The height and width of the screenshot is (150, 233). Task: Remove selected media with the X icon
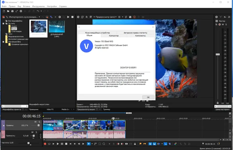click(x=55, y=17)
